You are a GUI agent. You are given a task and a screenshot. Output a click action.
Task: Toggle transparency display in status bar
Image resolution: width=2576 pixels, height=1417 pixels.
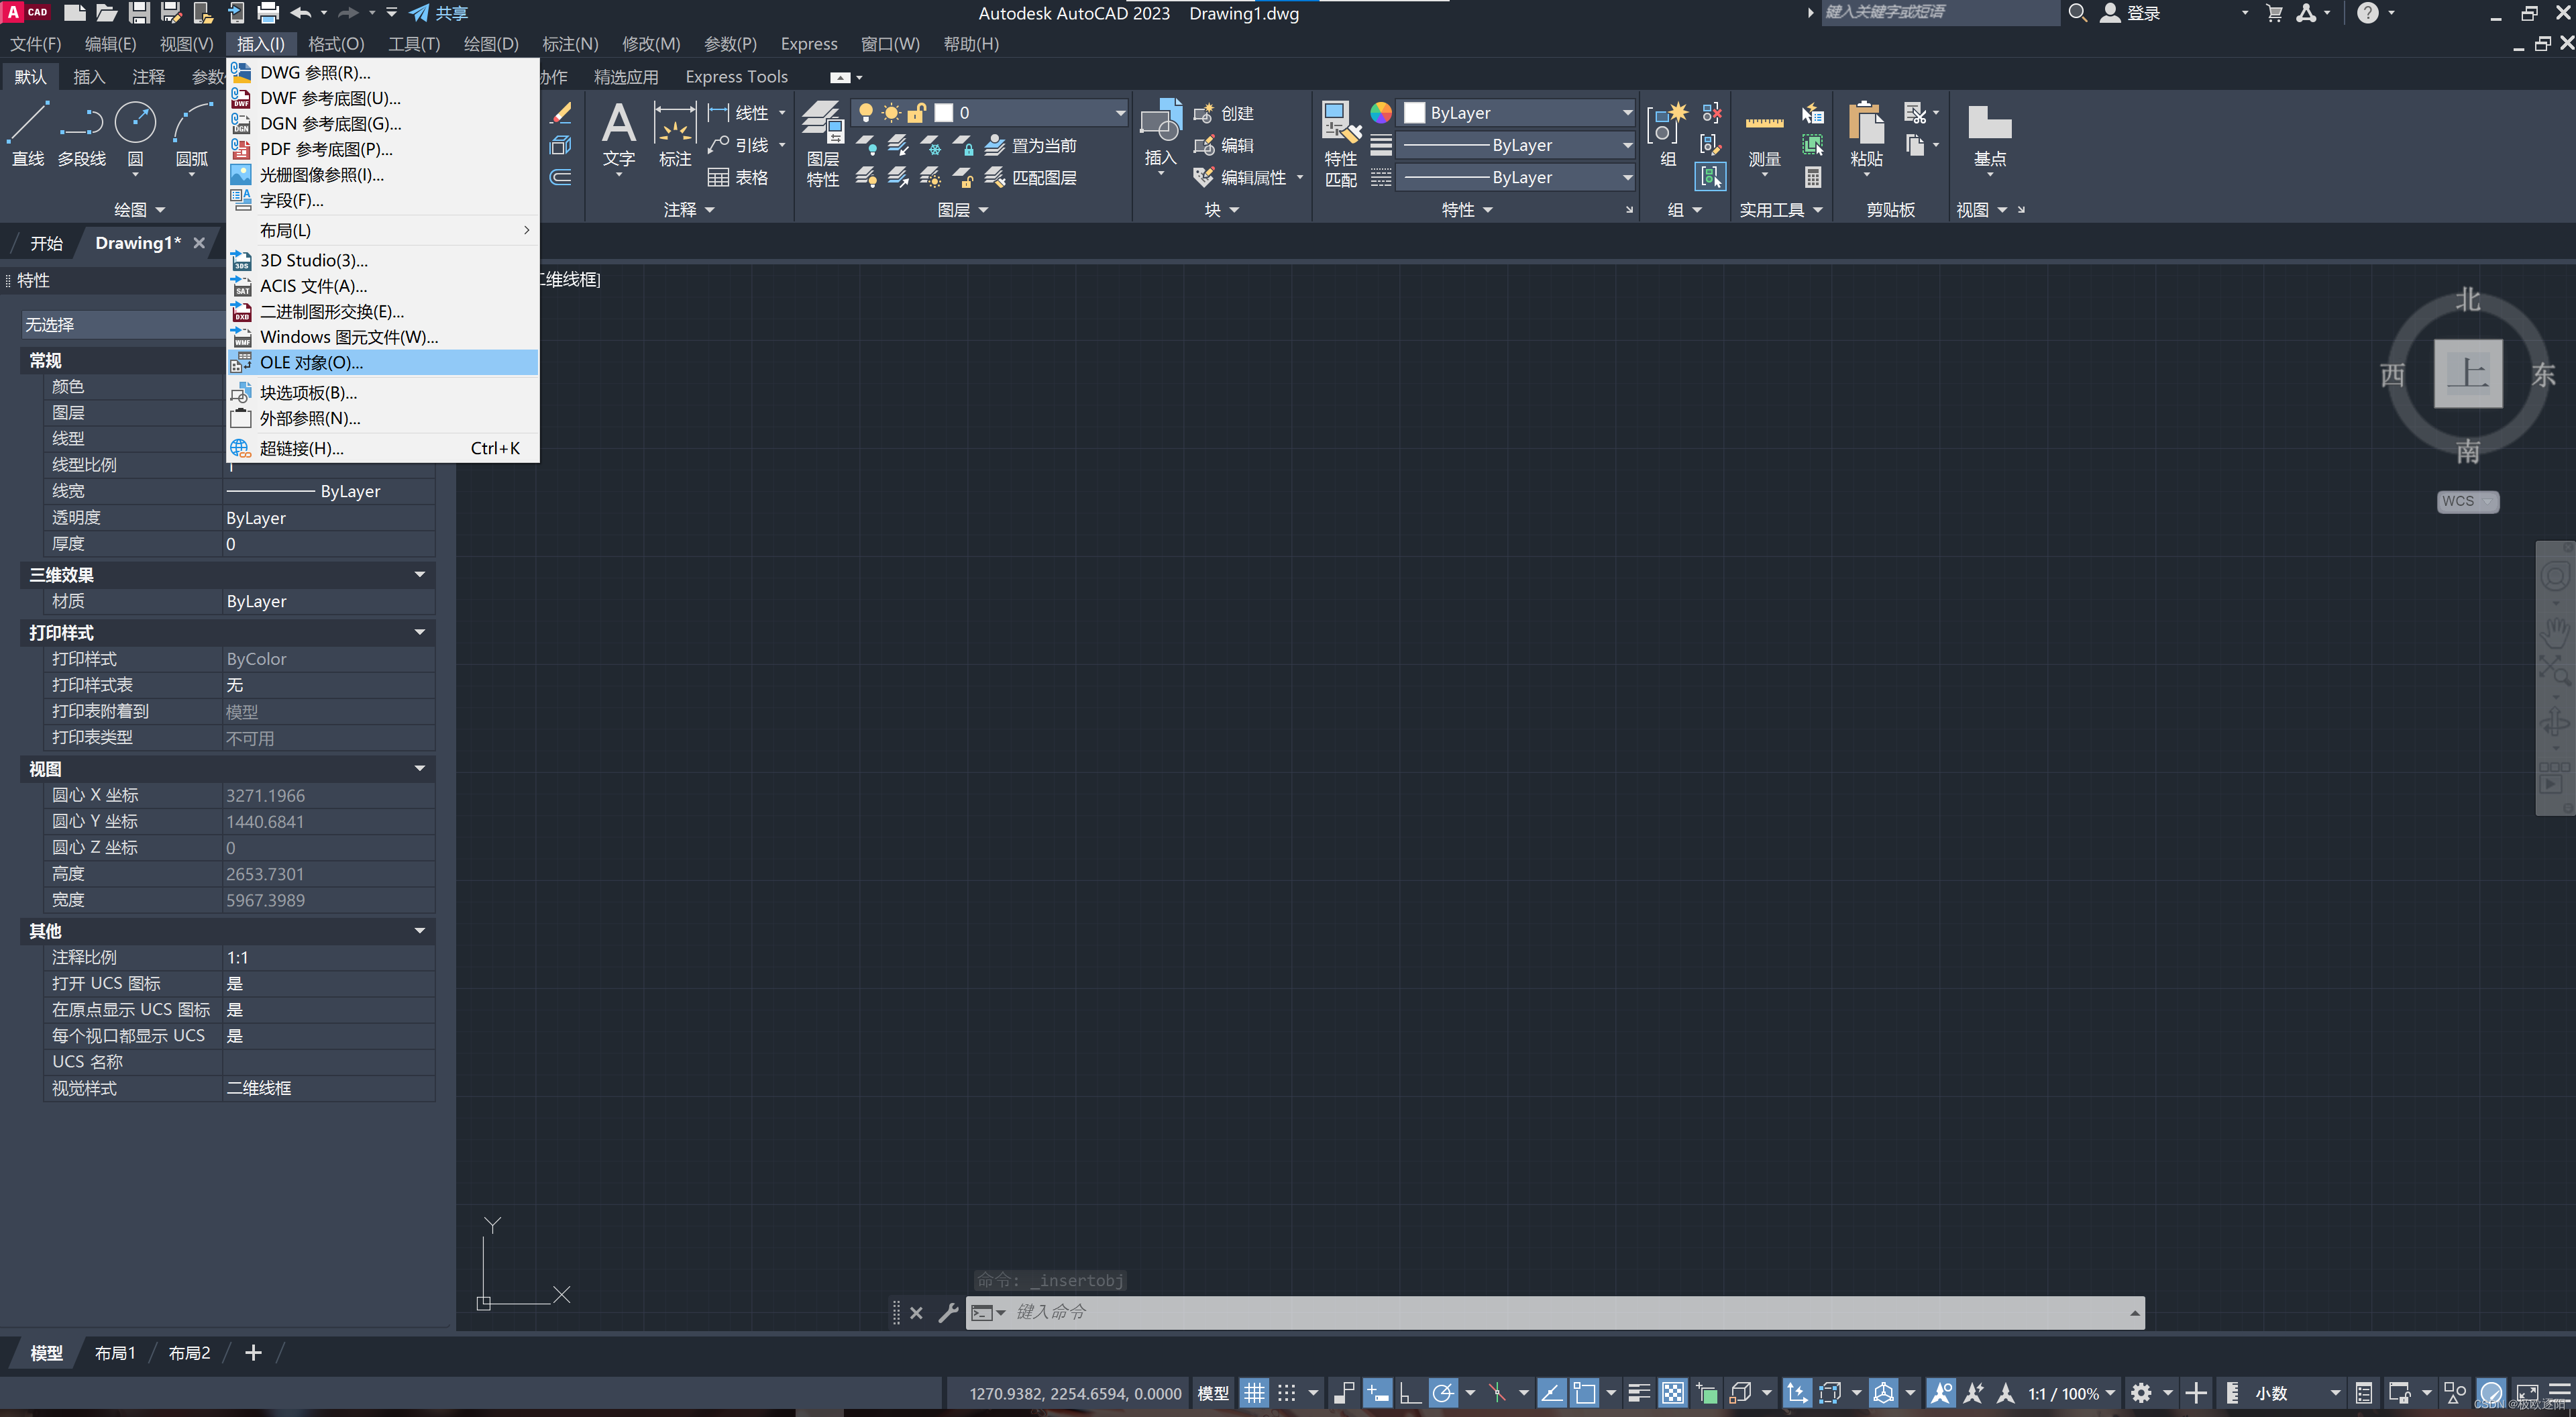tap(1673, 1393)
